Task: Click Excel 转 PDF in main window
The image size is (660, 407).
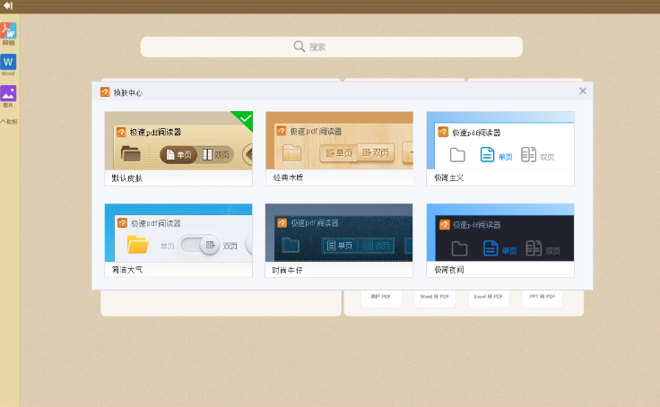Action: pyautogui.click(x=488, y=298)
